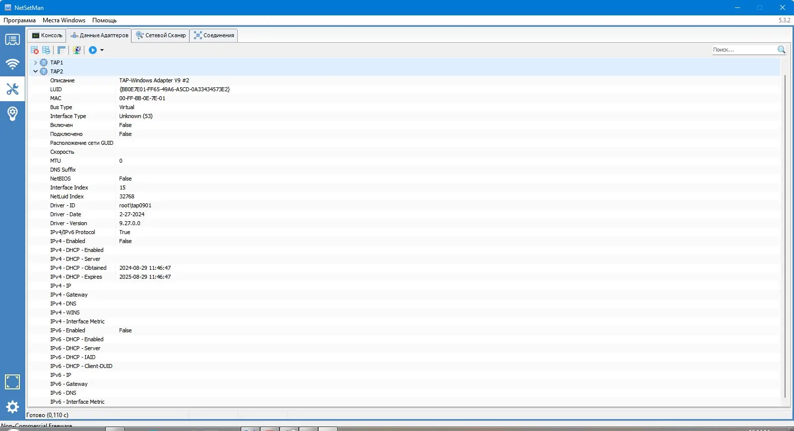Select the Подключено property row
794x431 pixels.
click(x=404, y=134)
